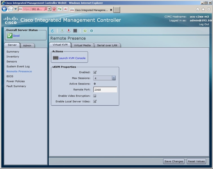Click the Max Sessions spinner arrows
The width and height of the screenshot is (213, 169).
[x=114, y=78]
